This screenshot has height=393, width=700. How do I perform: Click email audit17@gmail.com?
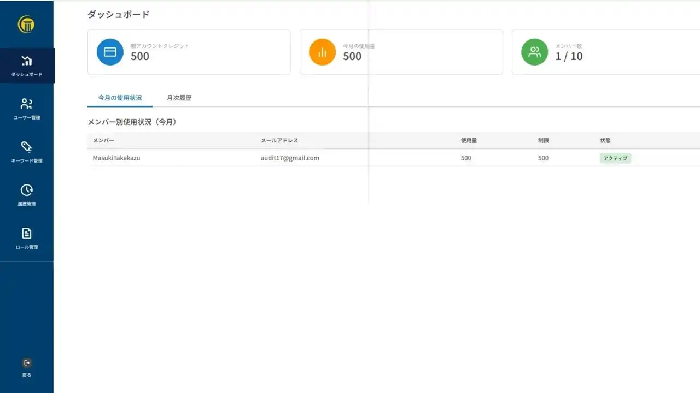pos(290,158)
